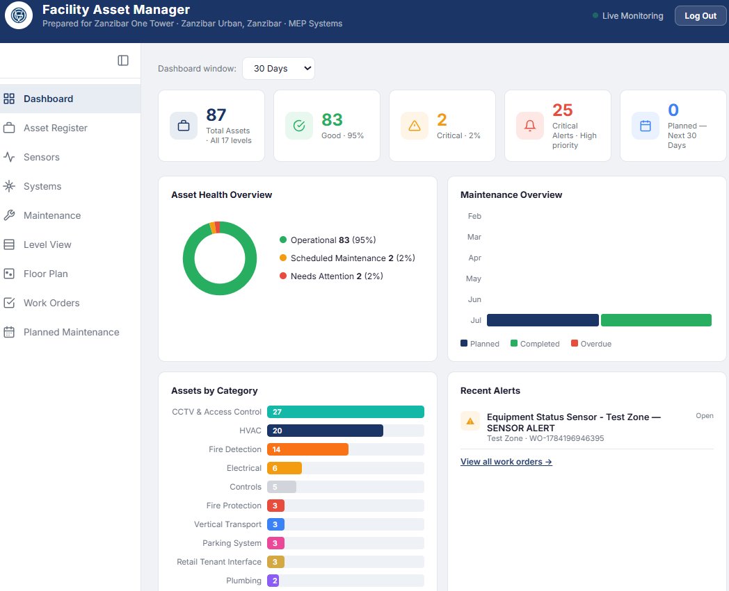Screen dimensions: 729x591
Task: Toggle the Overdue legend swatch
Action: point(574,343)
